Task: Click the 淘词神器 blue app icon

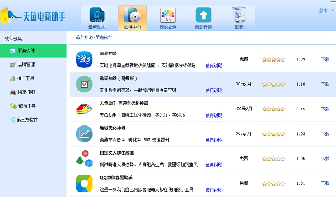Action: click(x=84, y=59)
